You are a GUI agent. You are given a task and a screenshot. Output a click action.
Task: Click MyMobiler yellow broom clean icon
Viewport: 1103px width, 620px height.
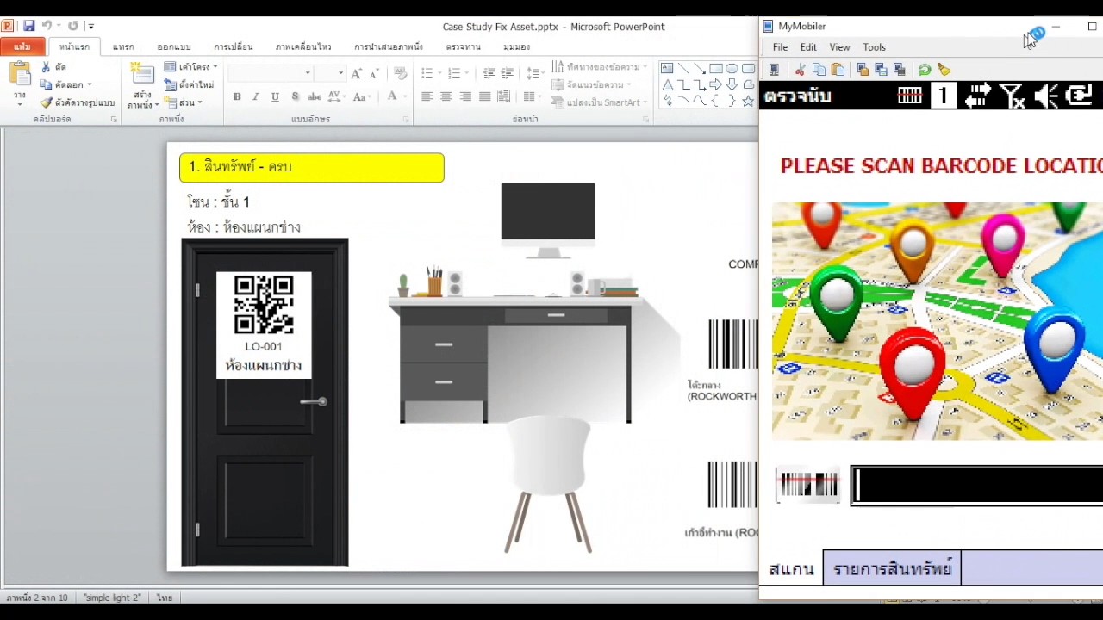(944, 70)
